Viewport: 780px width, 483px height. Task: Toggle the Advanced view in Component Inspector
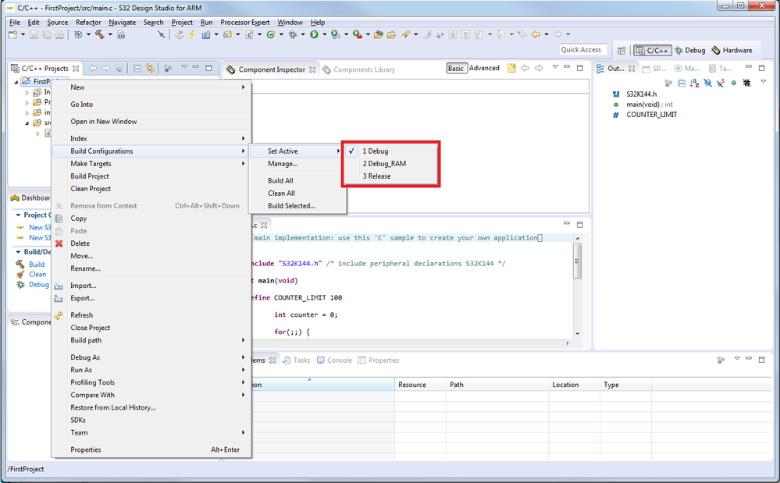click(484, 69)
